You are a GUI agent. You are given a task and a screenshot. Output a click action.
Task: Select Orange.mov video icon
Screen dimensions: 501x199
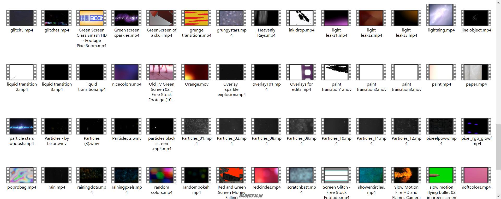click(196, 72)
